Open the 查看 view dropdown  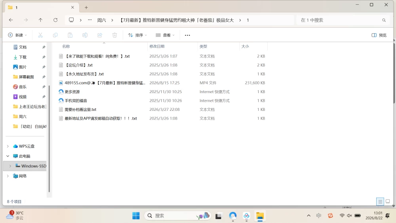[165, 35]
